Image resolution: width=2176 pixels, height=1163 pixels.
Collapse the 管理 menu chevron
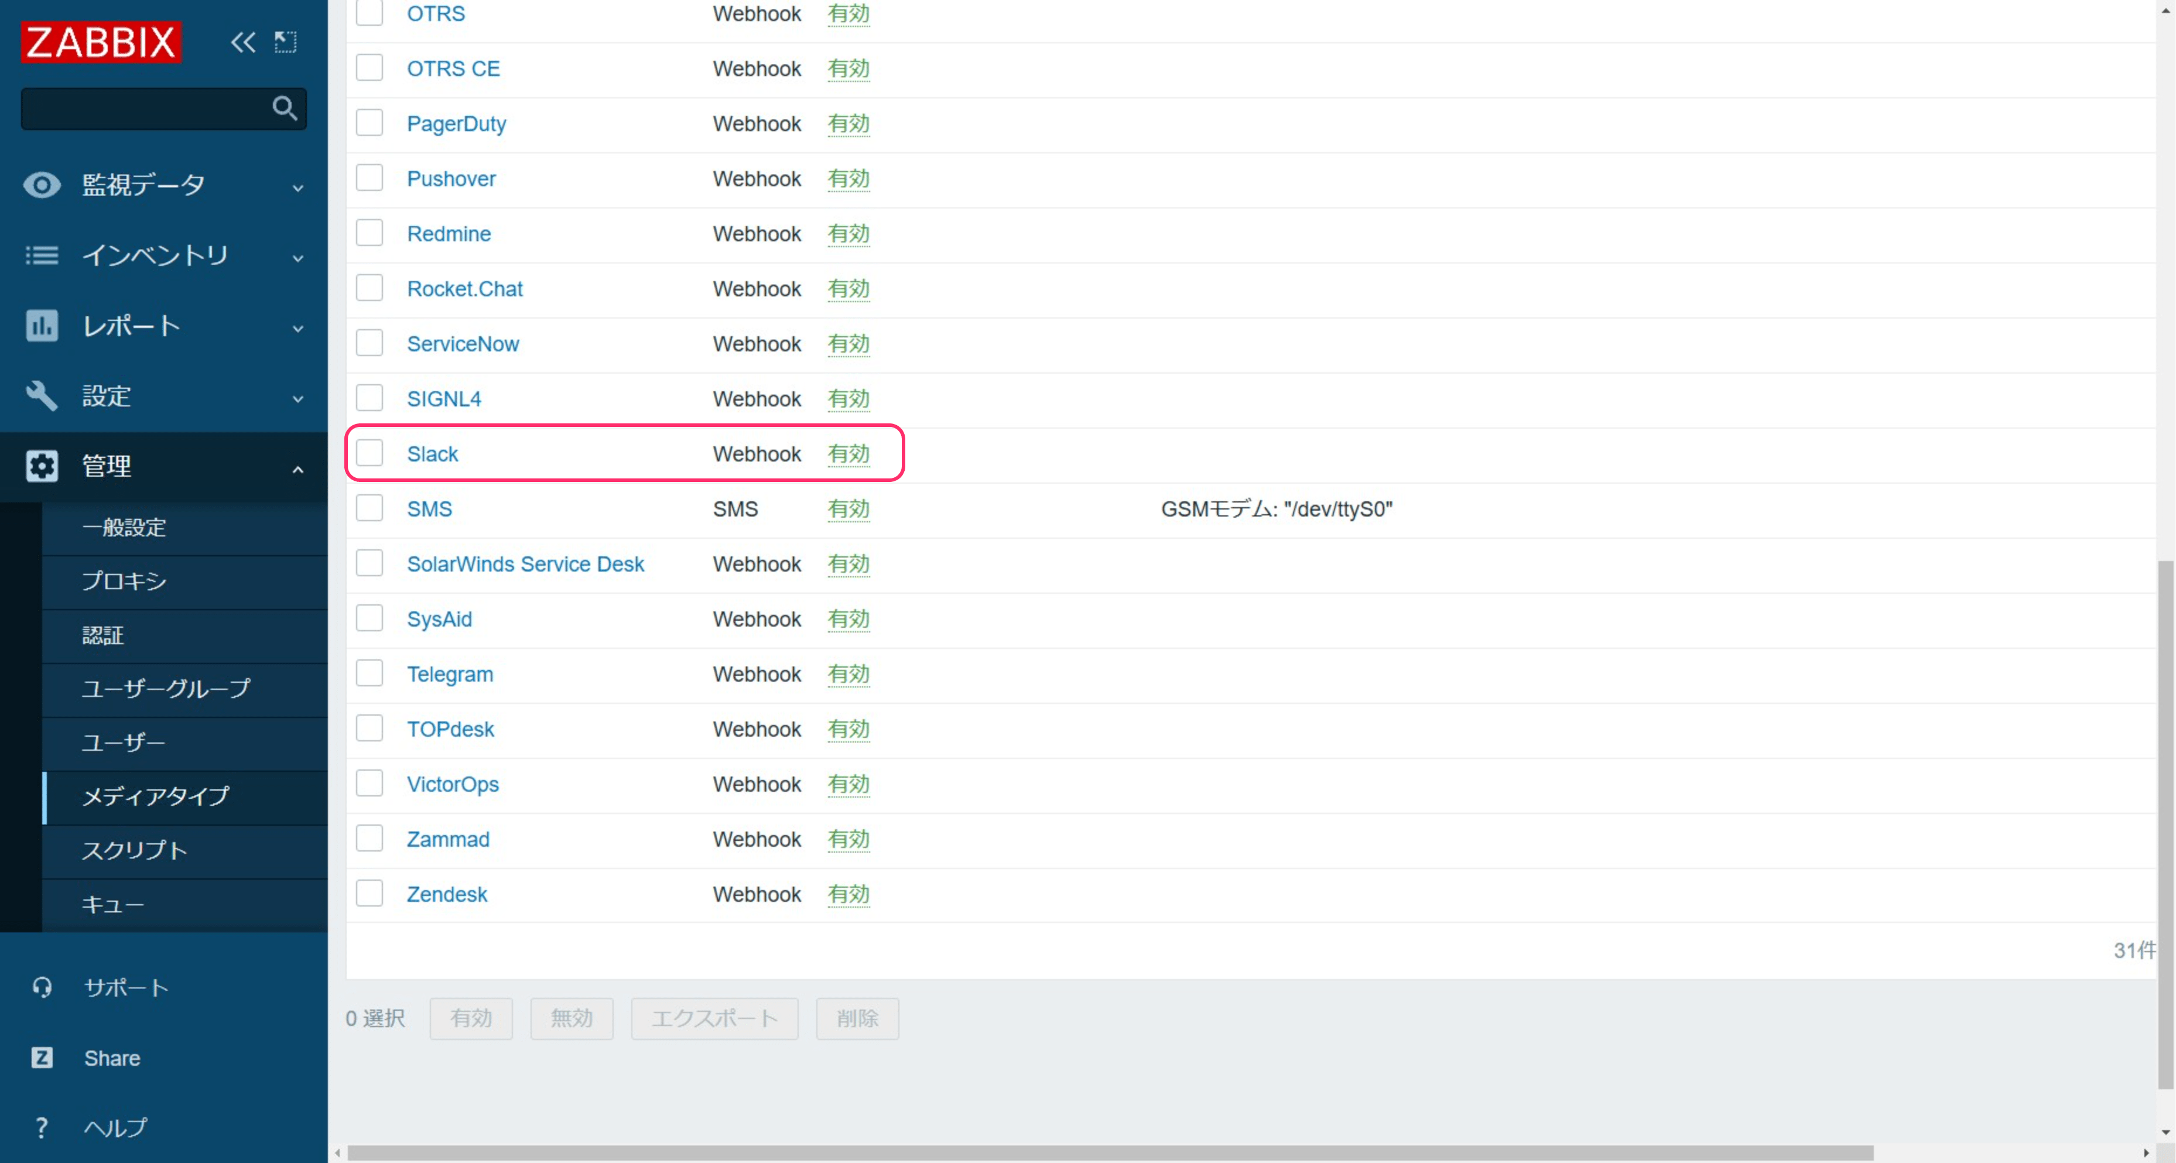coord(297,468)
